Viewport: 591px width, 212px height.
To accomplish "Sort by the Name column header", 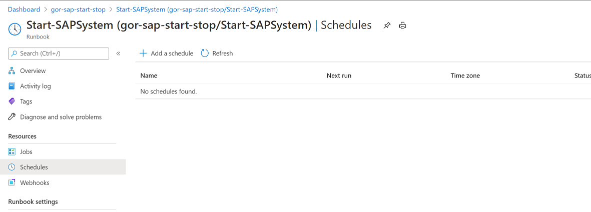I will coord(149,75).
